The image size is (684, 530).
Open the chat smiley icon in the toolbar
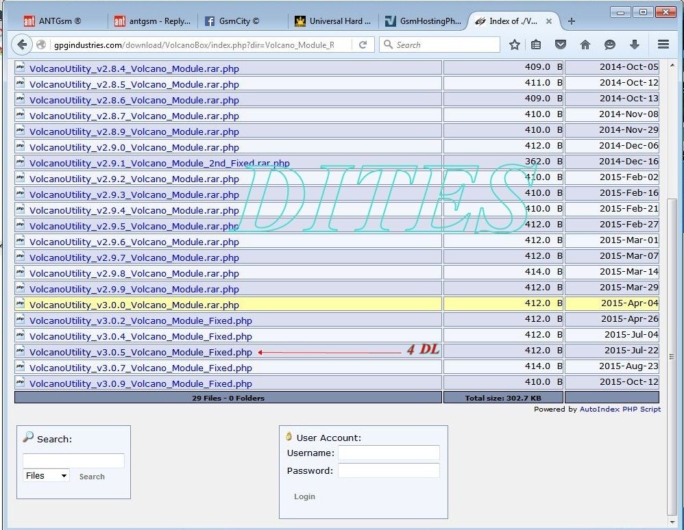610,45
